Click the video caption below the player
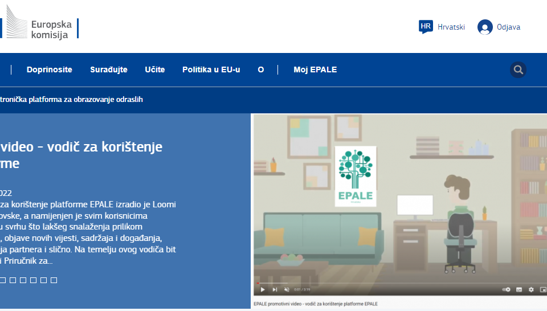Viewport: 547px width, 311px height. tap(315, 304)
